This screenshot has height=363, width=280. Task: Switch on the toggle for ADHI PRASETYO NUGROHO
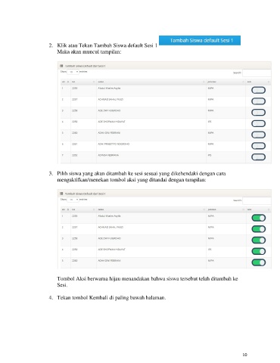point(258,146)
